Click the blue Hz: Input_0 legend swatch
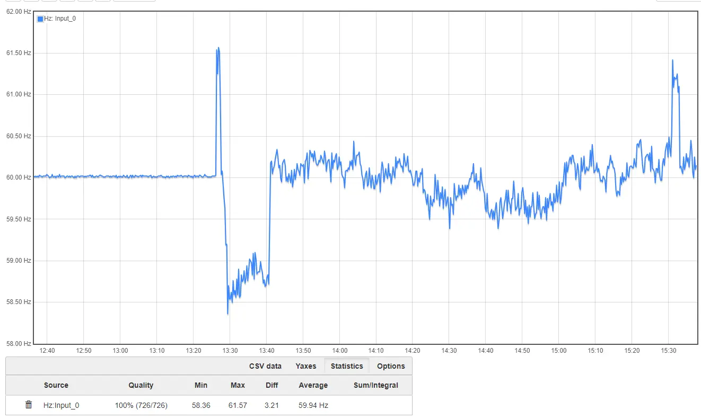Image resolution: width=701 pixels, height=419 pixels. pos(40,19)
